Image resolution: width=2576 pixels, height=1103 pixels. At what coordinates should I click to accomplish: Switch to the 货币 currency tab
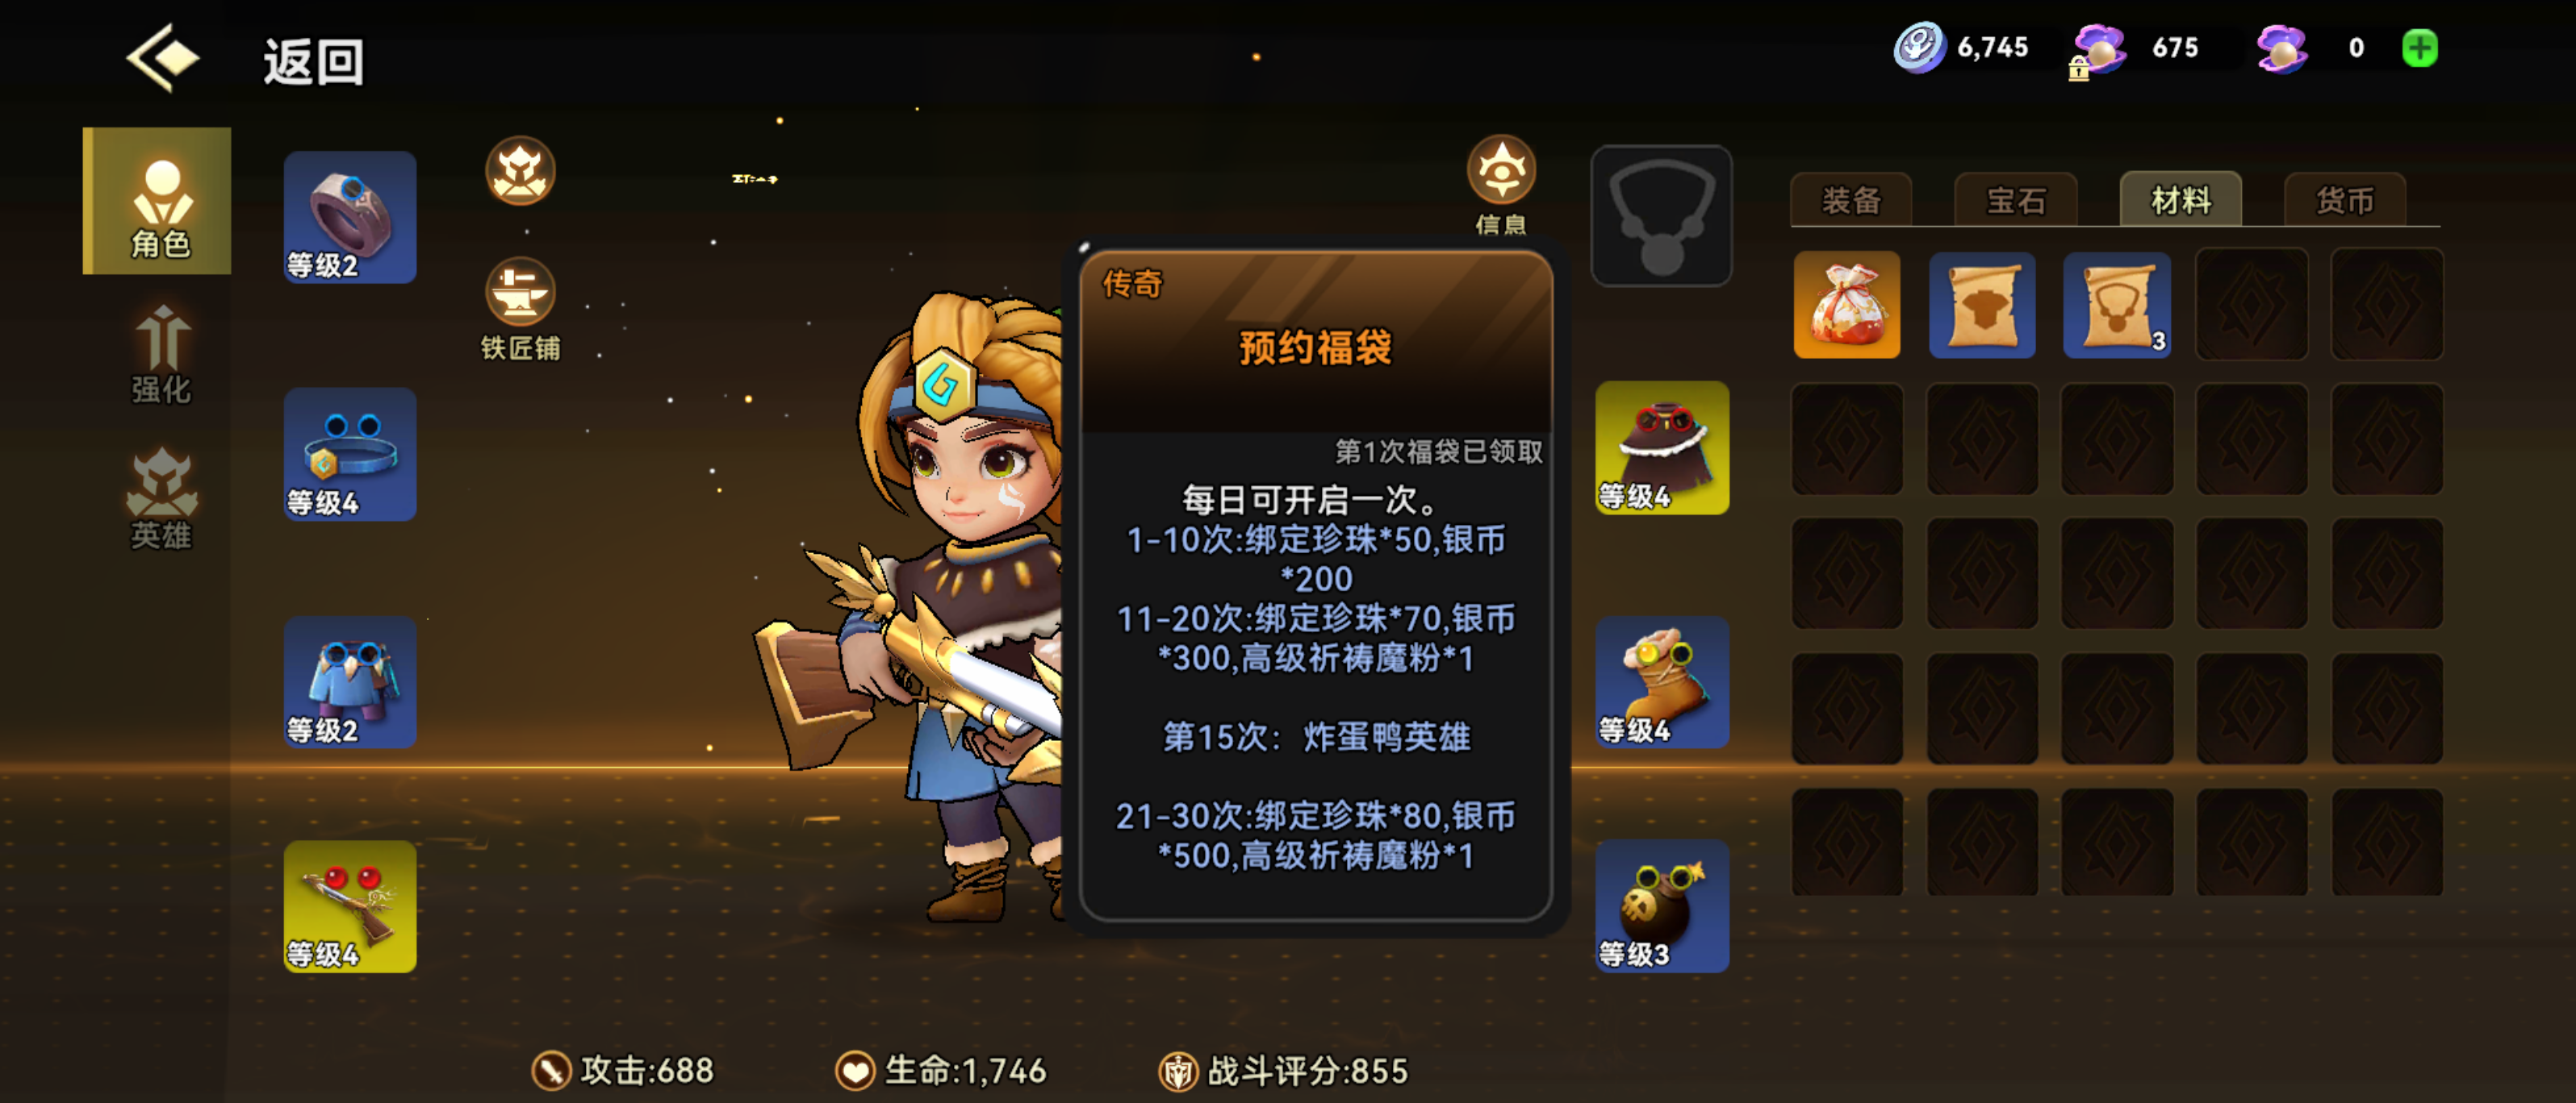point(2345,200)
